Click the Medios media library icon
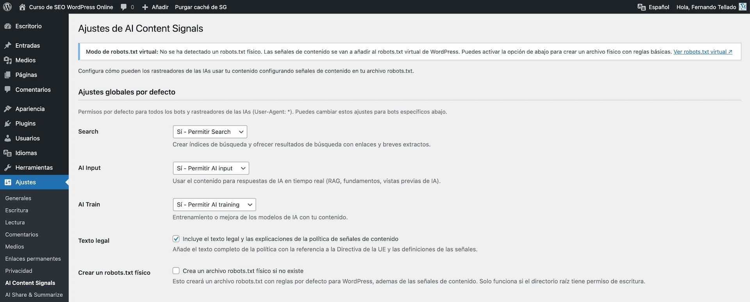 coord(7,60)
